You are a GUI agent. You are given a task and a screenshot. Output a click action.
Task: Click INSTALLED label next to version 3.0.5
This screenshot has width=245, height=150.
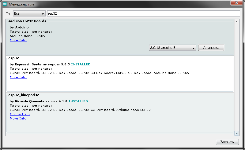point(81,64)
